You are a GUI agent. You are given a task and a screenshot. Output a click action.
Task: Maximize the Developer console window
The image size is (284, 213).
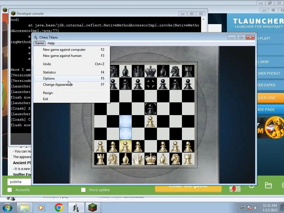point(192,13)
